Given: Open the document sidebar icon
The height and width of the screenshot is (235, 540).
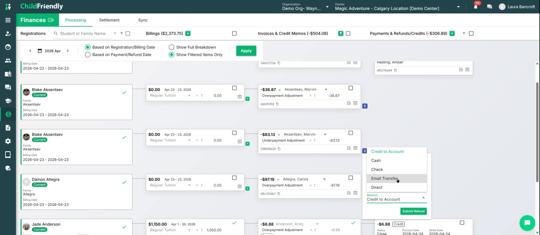Looking at the screenshot, I should point(8,128).
